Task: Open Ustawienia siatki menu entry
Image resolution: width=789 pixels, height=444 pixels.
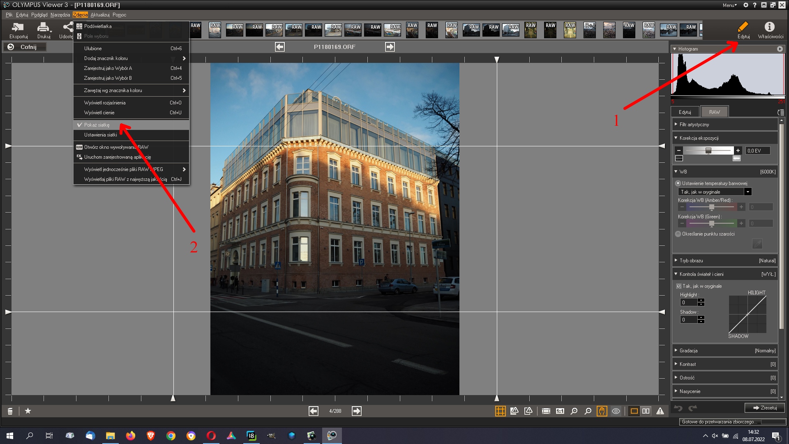Action: (101, 135)
